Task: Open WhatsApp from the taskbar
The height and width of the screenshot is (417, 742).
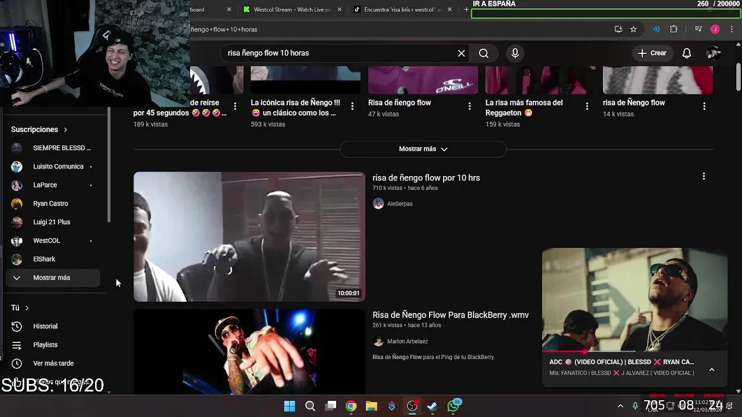Action: point(453,406)
